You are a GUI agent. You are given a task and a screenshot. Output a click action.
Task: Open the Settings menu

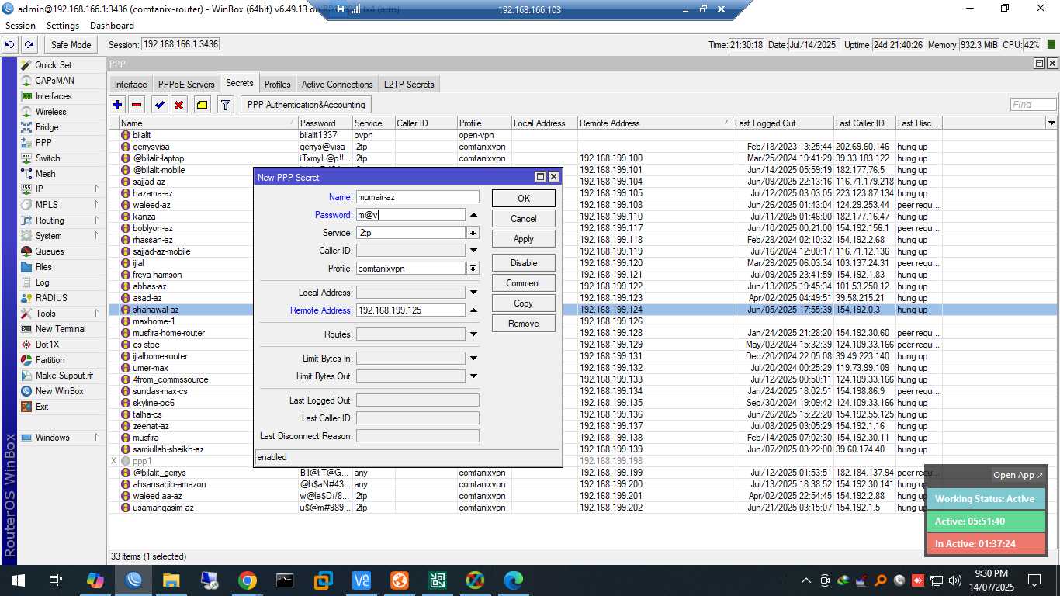click(x=63, y=26)
